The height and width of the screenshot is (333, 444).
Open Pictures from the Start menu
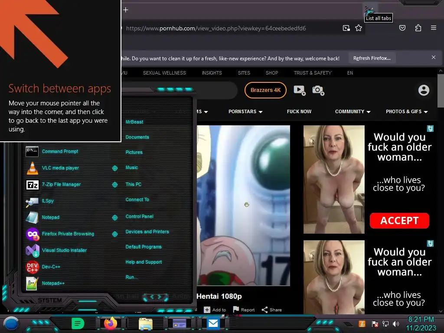[134, 152]
